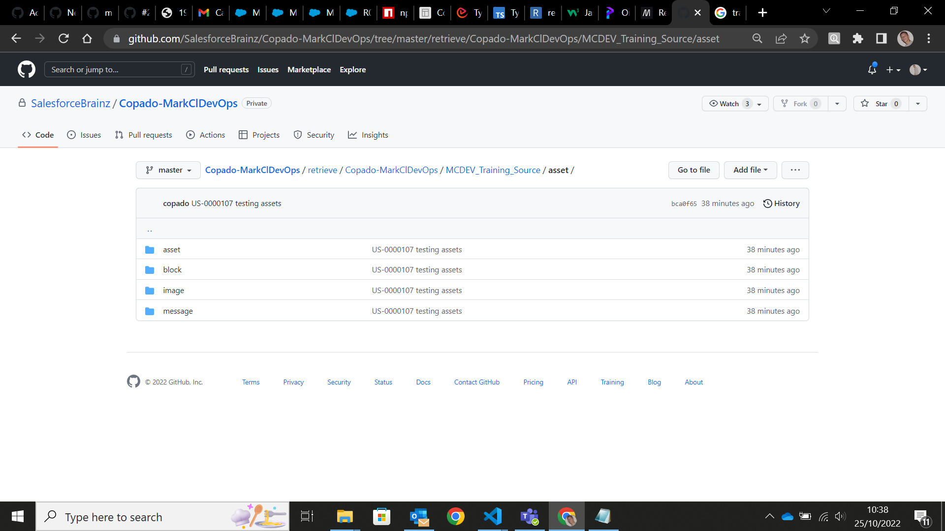This screenshot has width=945, height=531.
Task: Expand the Add file dropdown
Action: (x=750, y=170)
